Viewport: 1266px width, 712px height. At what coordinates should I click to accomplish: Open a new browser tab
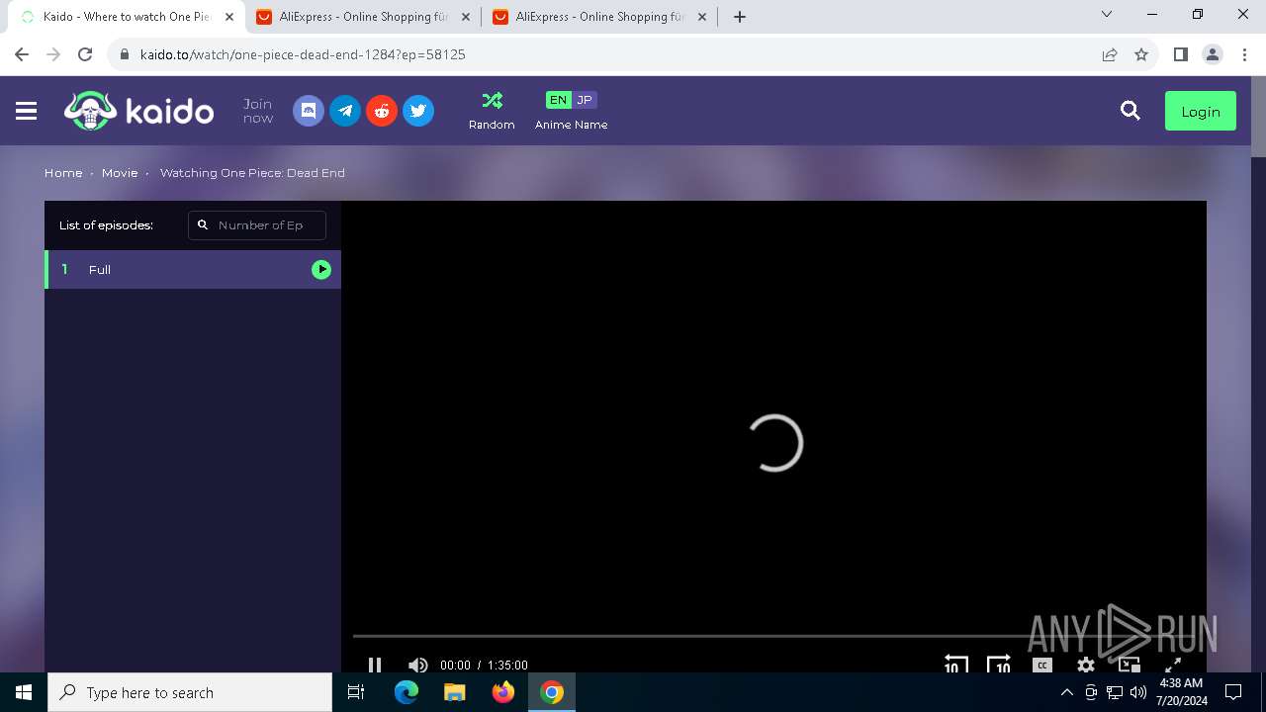pyautogui.click(x=740, y=17)
